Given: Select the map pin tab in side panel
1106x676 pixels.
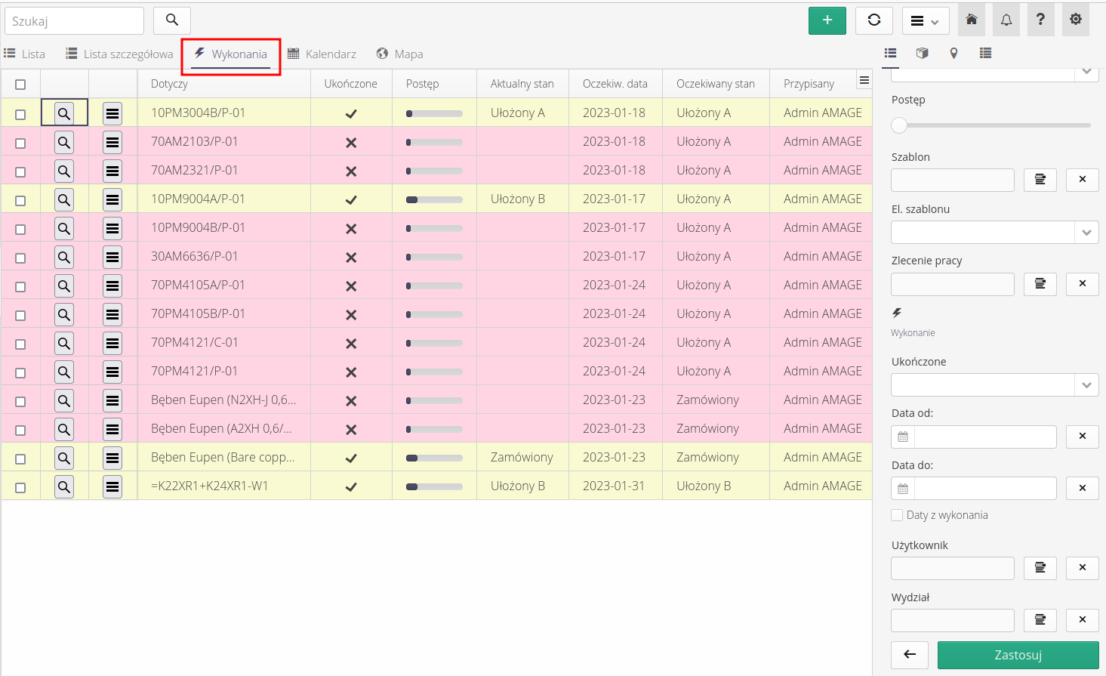Looking at the screenshot, I should click(x=954, y=54).
